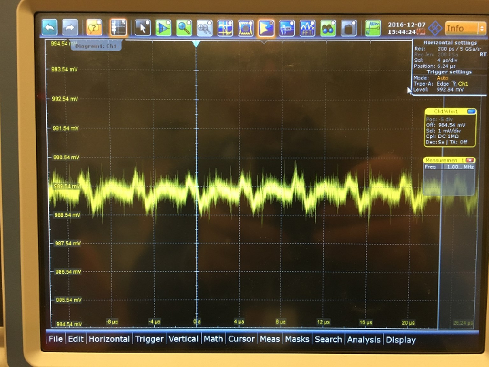Open the Display menu
The height and width of the screenshot is (367, 489).
tap(401, 340)
